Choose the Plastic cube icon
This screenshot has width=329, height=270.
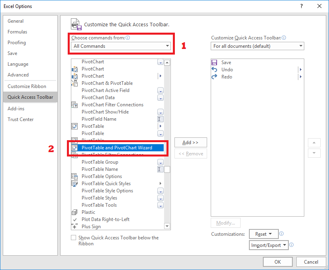tap(74, 212)
